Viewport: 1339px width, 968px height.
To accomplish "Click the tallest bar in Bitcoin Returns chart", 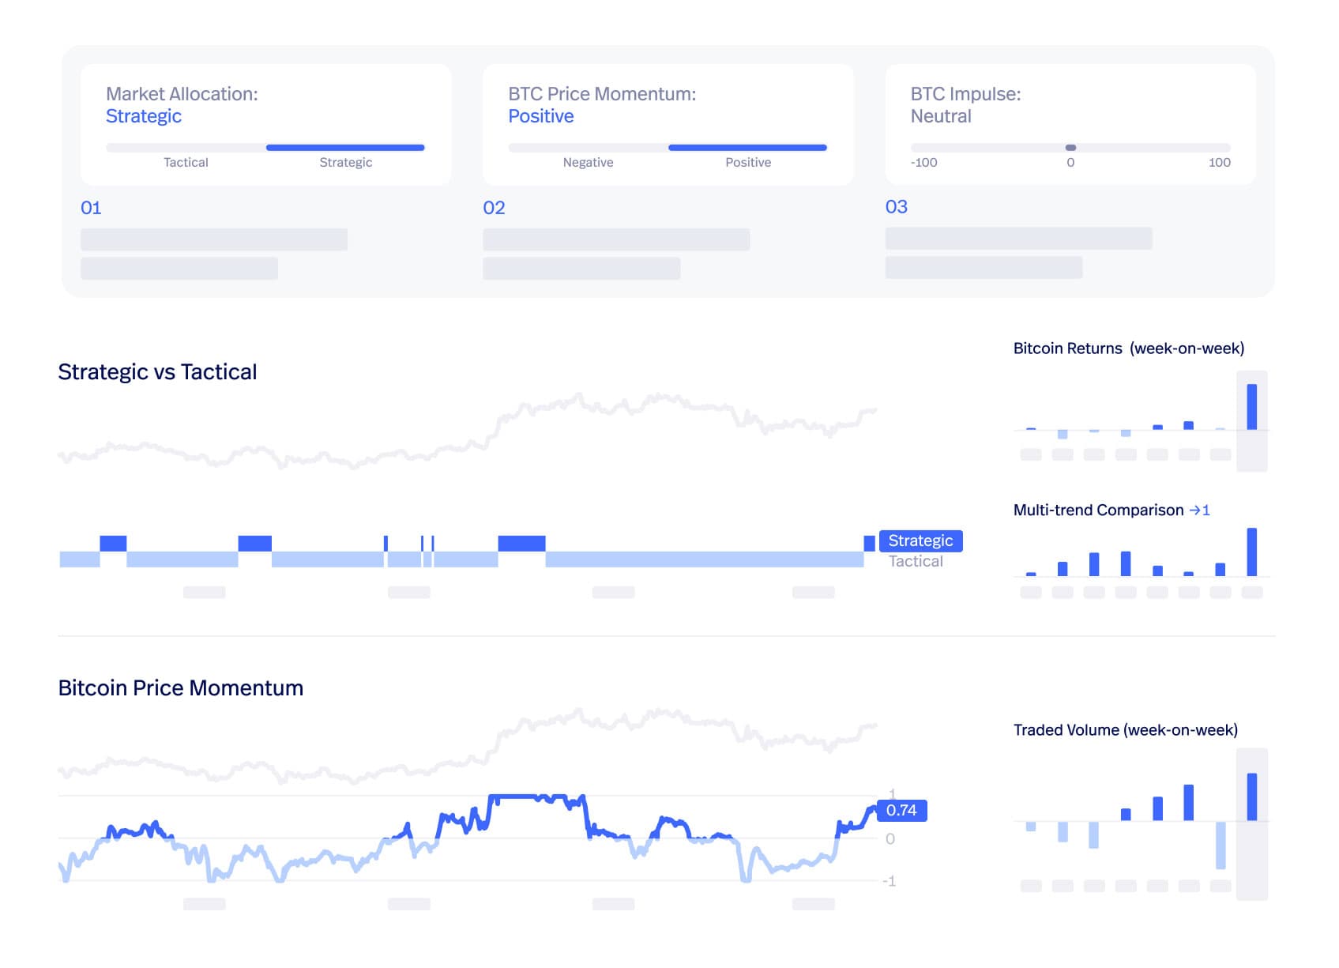I will tap(1251, 406).
